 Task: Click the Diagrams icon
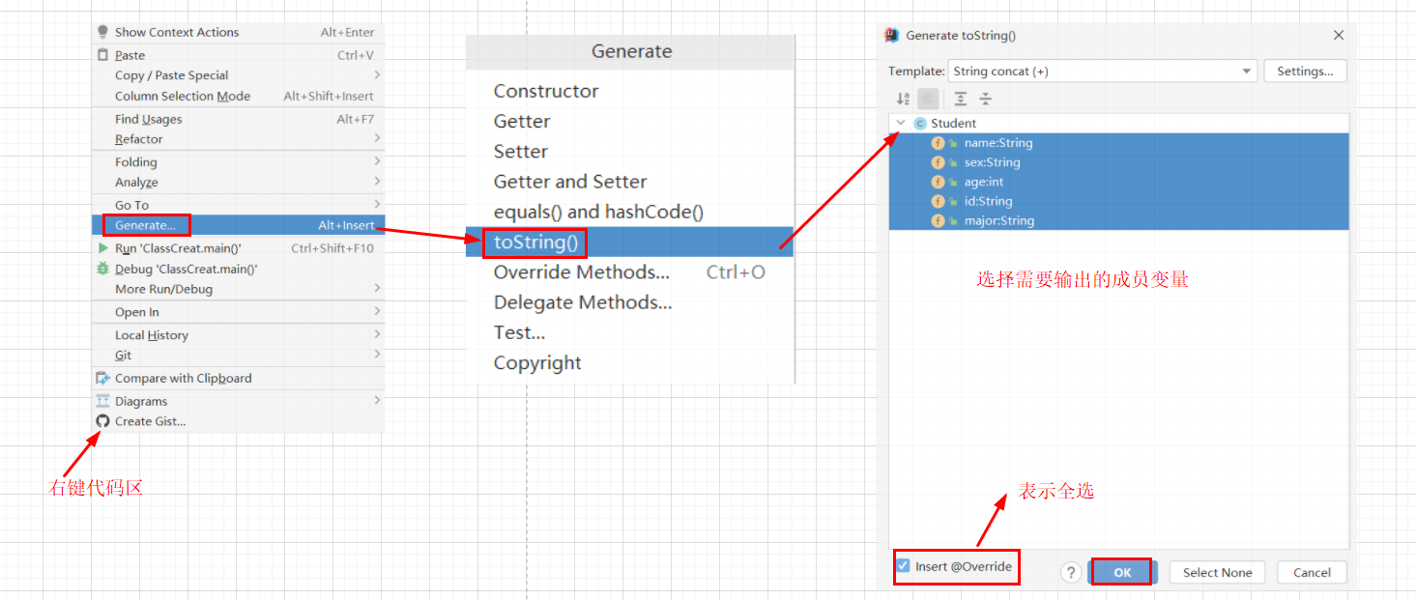[x=103, y=401]
